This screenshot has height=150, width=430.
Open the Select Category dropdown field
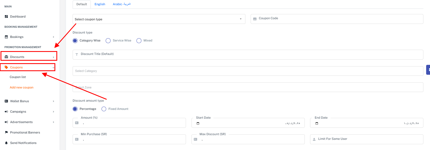point(248,71)
